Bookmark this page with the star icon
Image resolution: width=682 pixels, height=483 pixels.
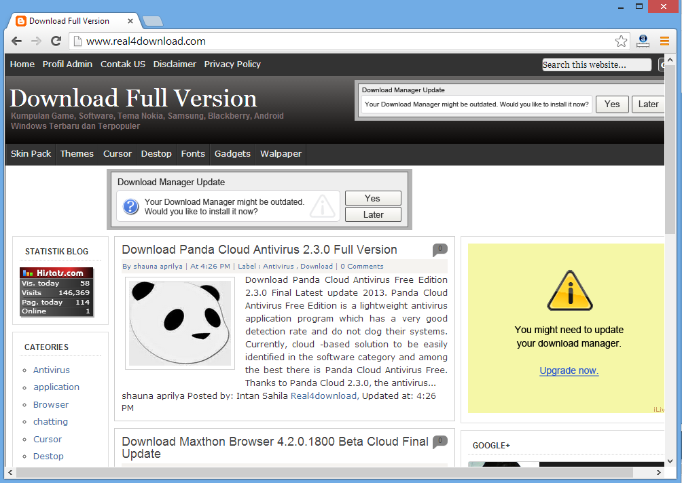point(621,41)
